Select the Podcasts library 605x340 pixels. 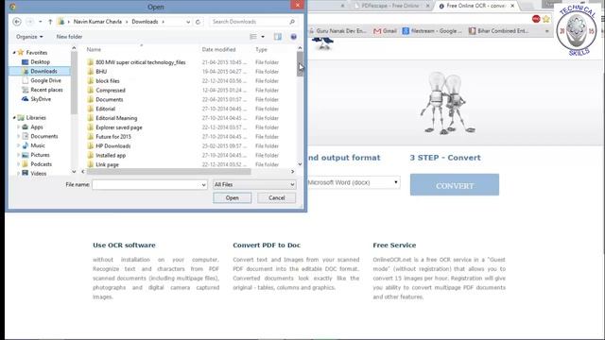(x=41, y=163)
